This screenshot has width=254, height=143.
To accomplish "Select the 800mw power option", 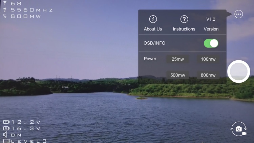I will (208, 75).
